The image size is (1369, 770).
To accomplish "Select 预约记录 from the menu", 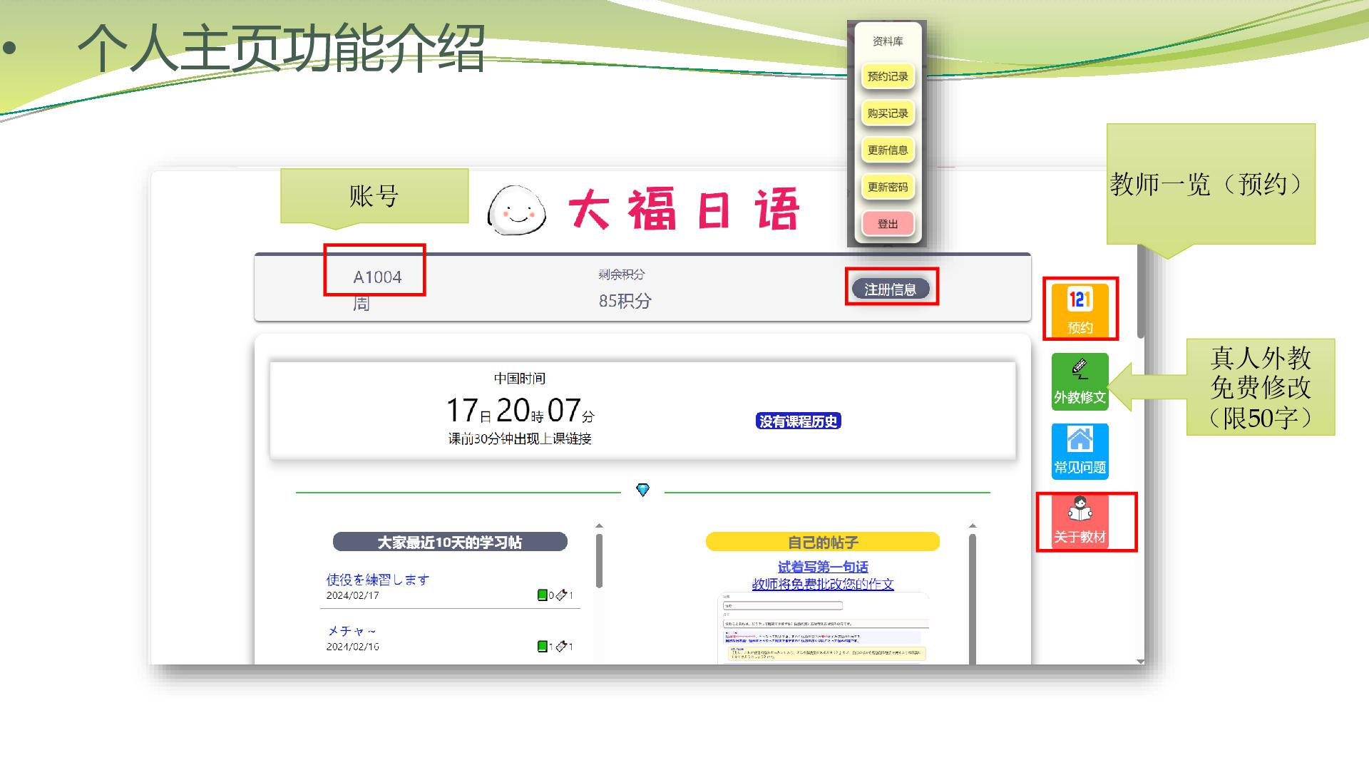I will [888, 76].
